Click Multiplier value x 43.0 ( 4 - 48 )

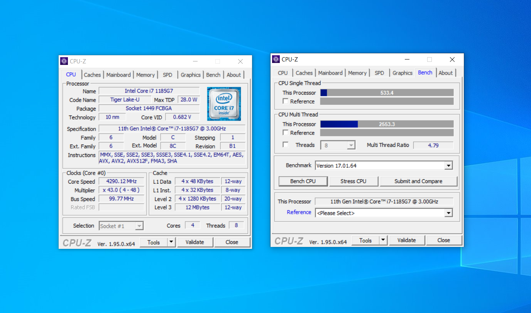(x=122, y=190)
